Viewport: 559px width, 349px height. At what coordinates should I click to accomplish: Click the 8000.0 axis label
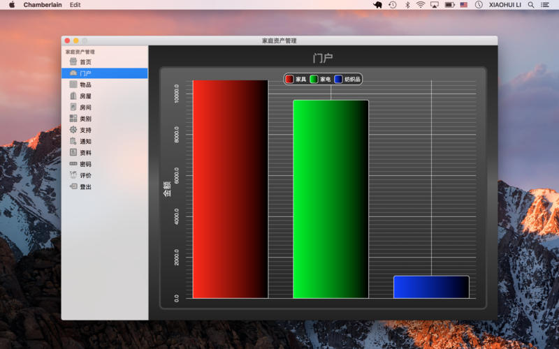(x=177, y=135)
